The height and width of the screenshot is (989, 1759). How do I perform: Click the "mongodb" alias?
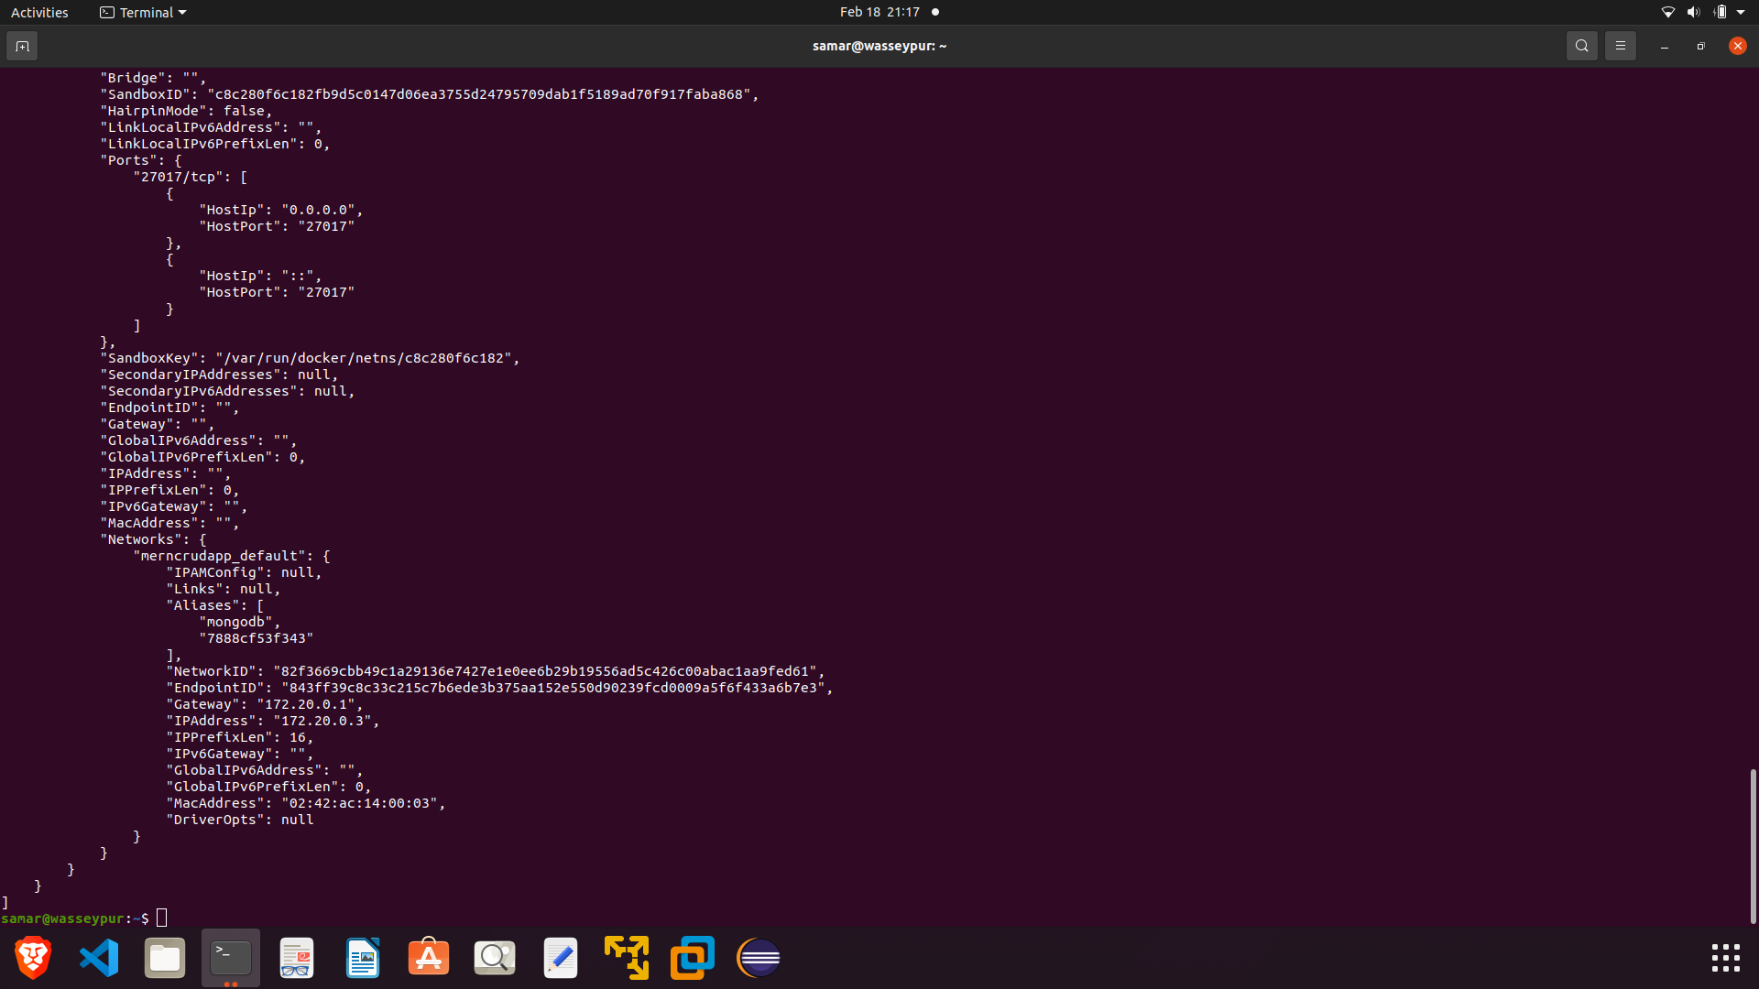coord(235,622)
